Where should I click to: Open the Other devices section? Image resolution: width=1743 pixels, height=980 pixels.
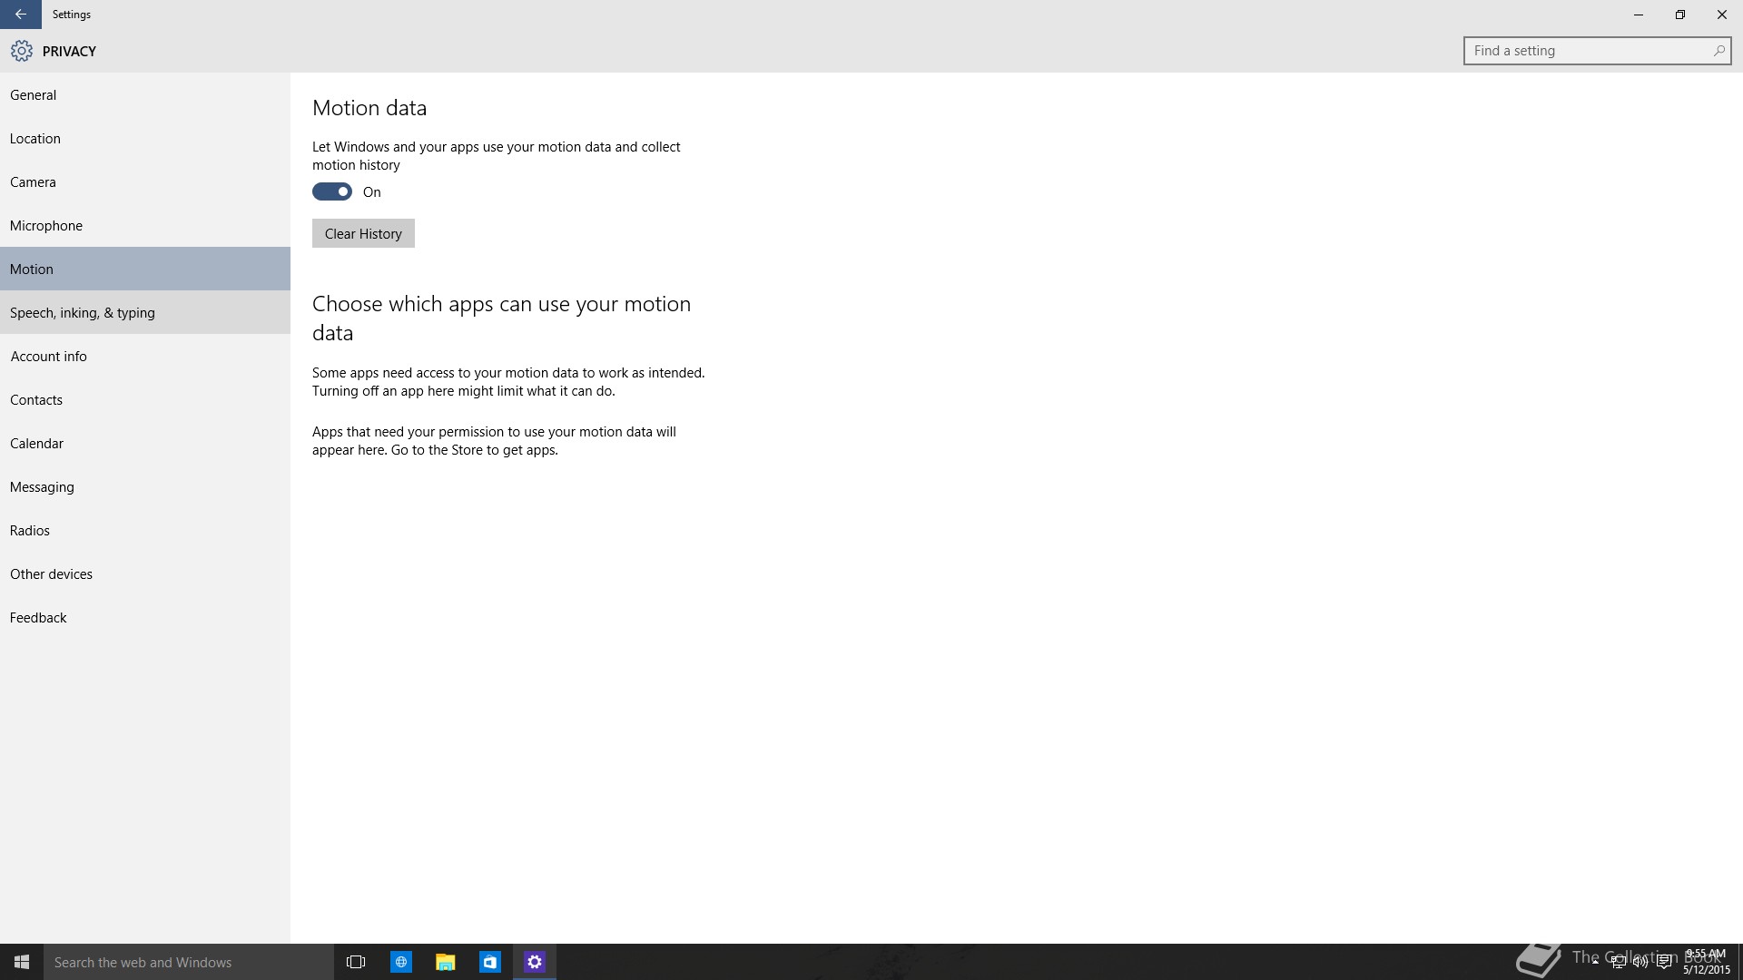145,573
